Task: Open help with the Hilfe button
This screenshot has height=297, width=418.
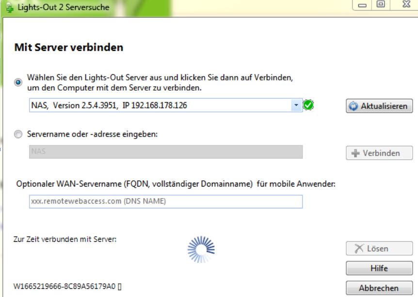Action: (x=379, y=268)
